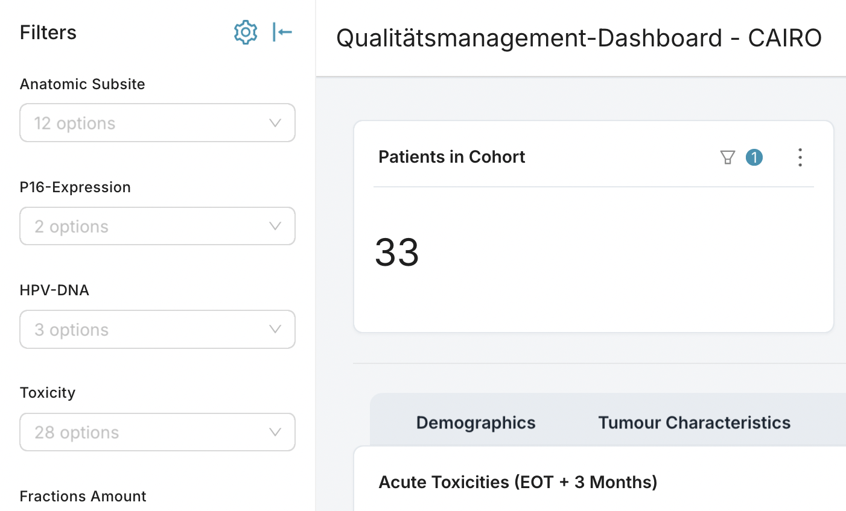Click the Qualitätsmanagement-Dashboard - CAIRO title
This screenshot has width=846, height=511.
[x=579, y=38]
